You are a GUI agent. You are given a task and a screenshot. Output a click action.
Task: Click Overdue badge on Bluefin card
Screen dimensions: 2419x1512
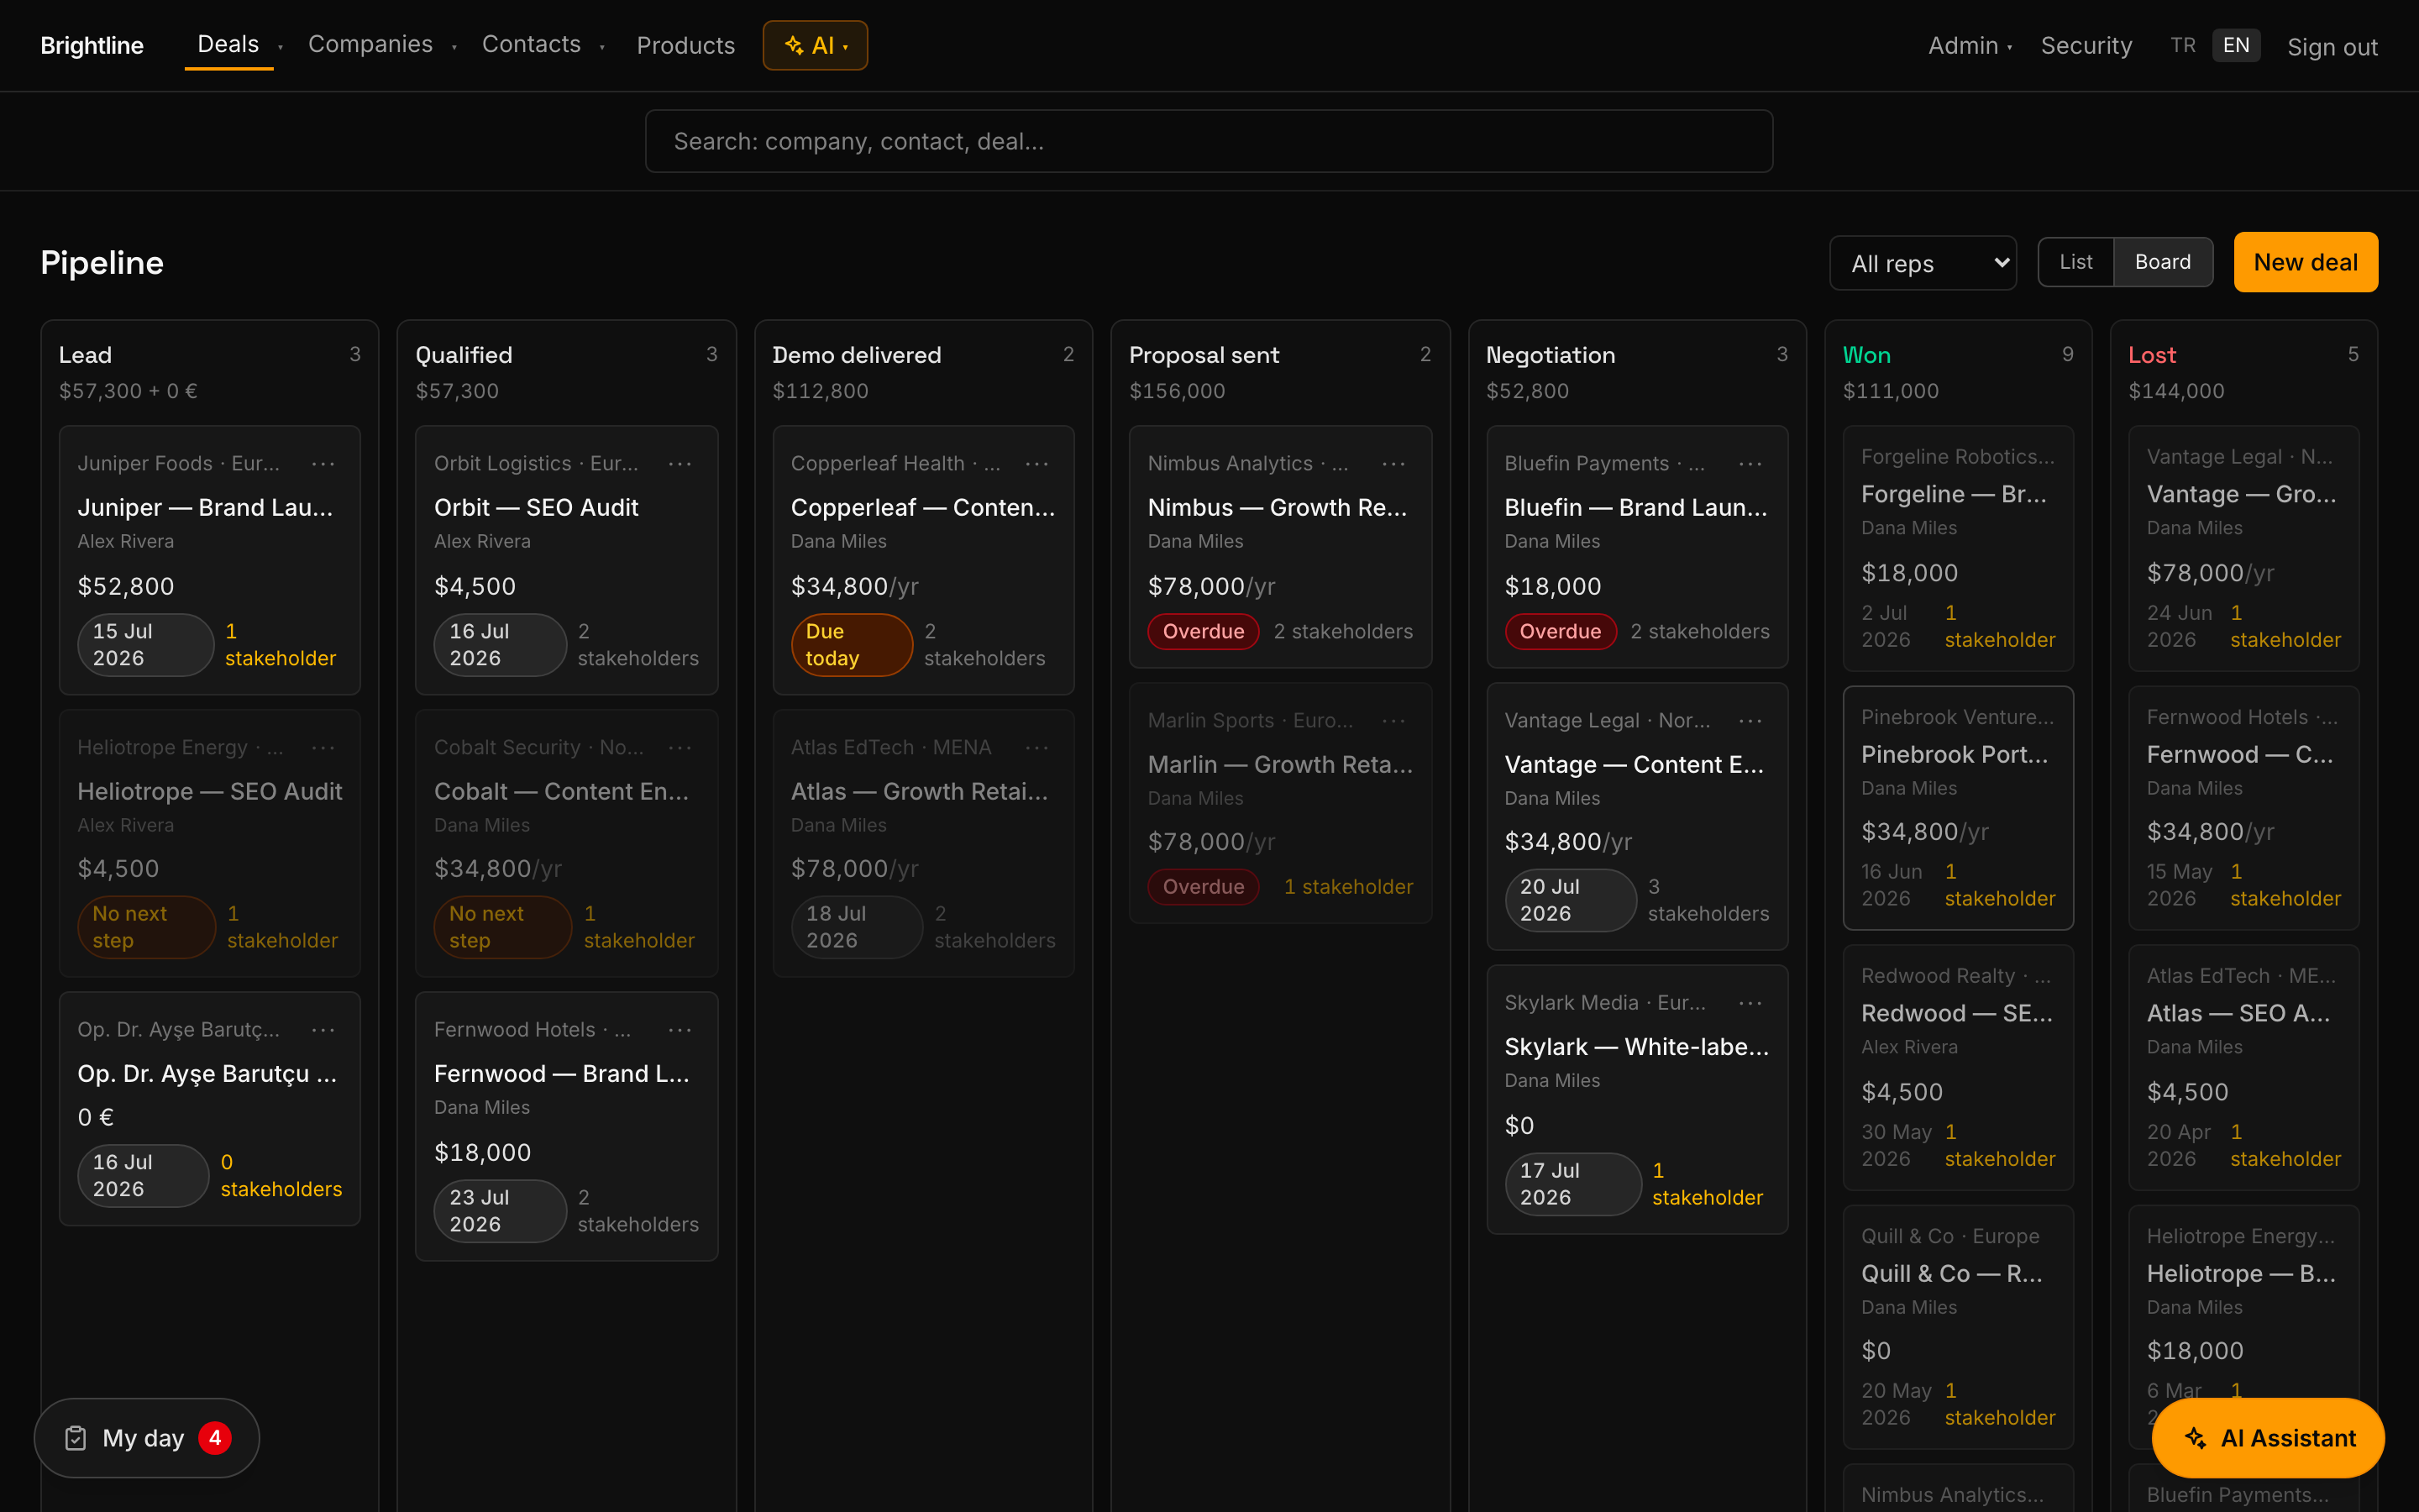click(x=1561, y=631)
